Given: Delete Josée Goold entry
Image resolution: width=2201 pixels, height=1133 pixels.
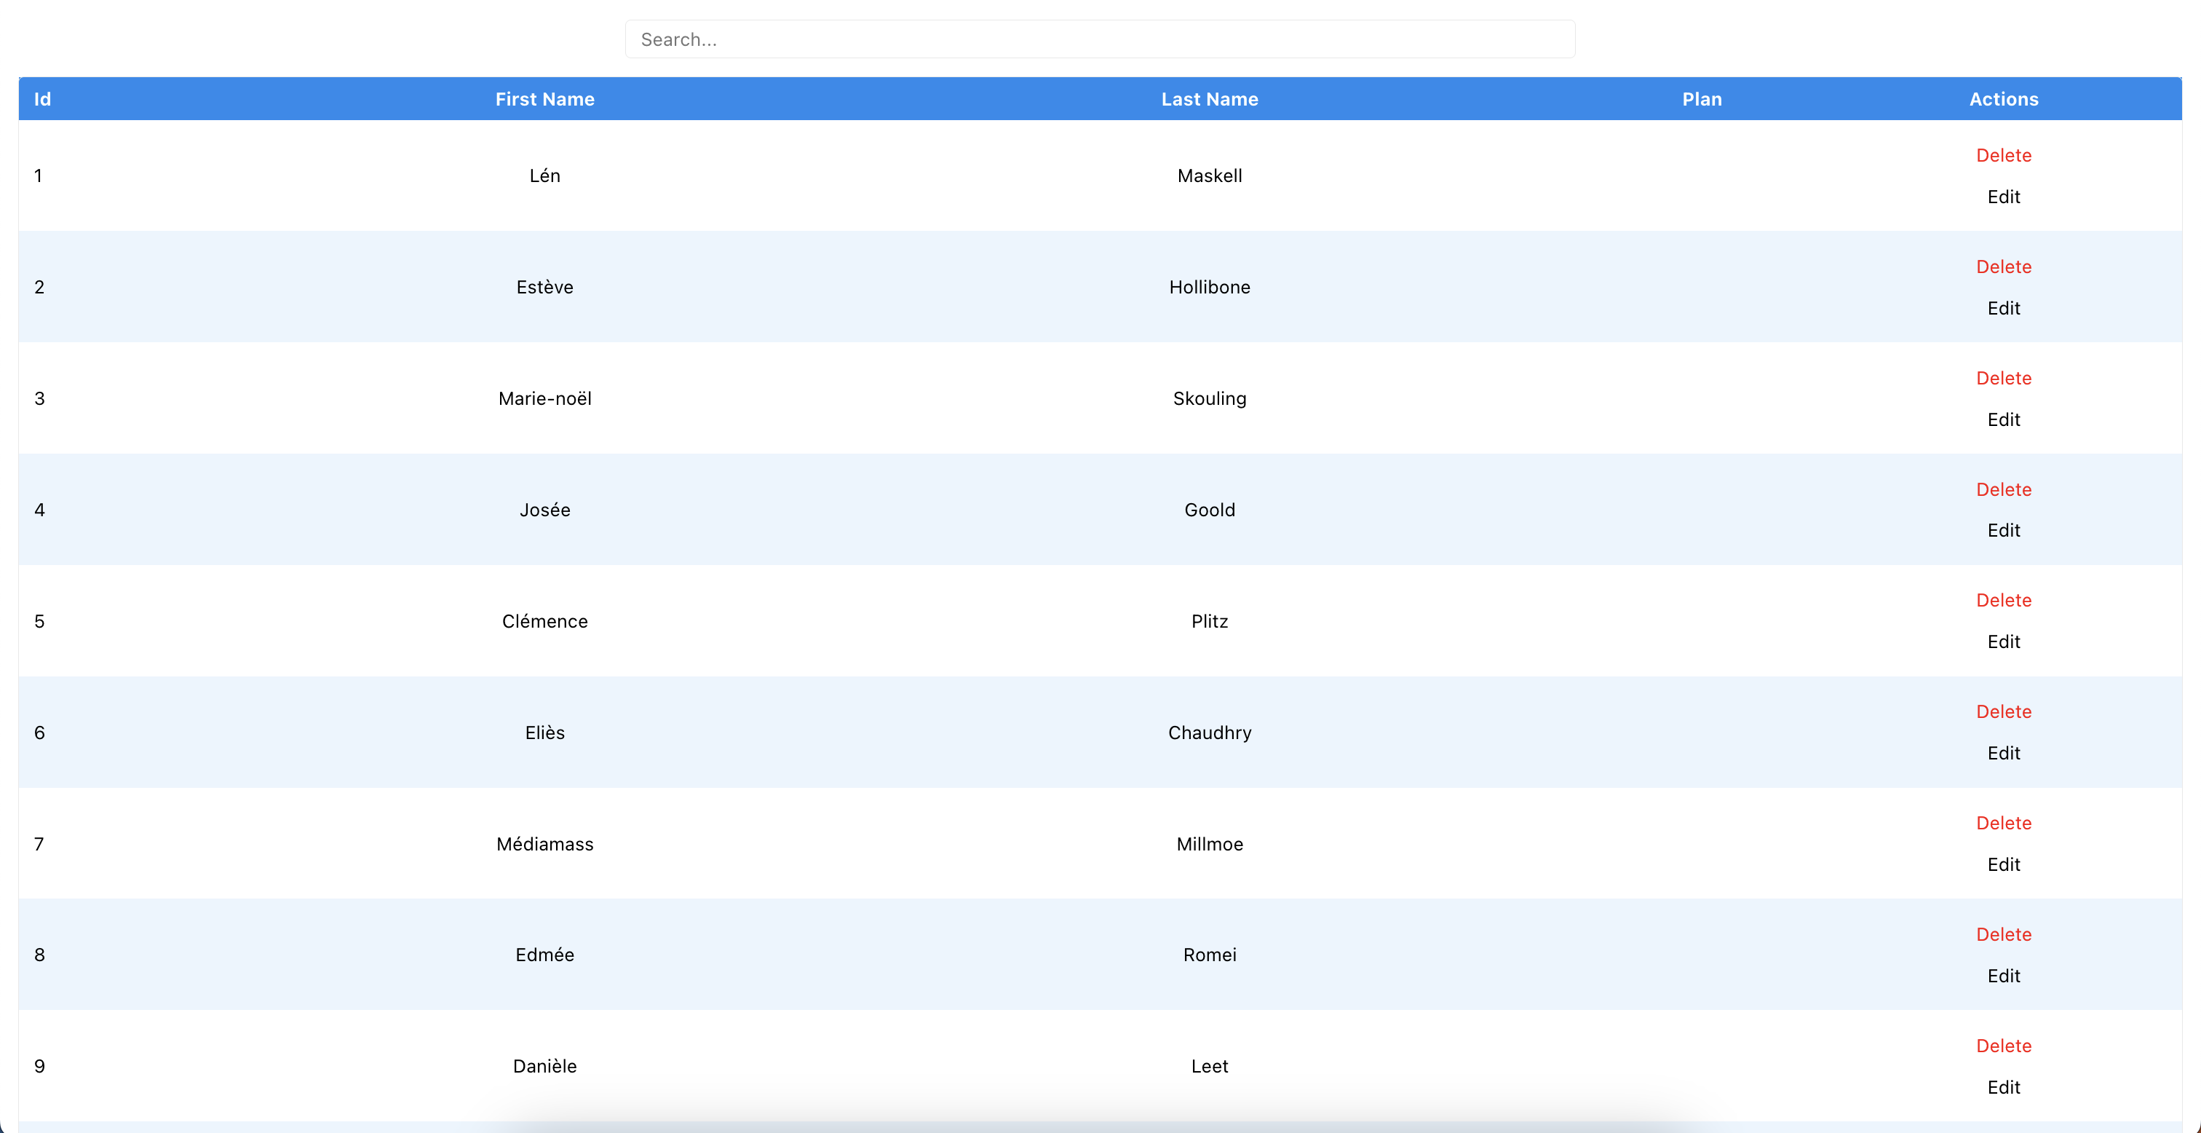Looking at the screenshot, I should click(2003, 489).
